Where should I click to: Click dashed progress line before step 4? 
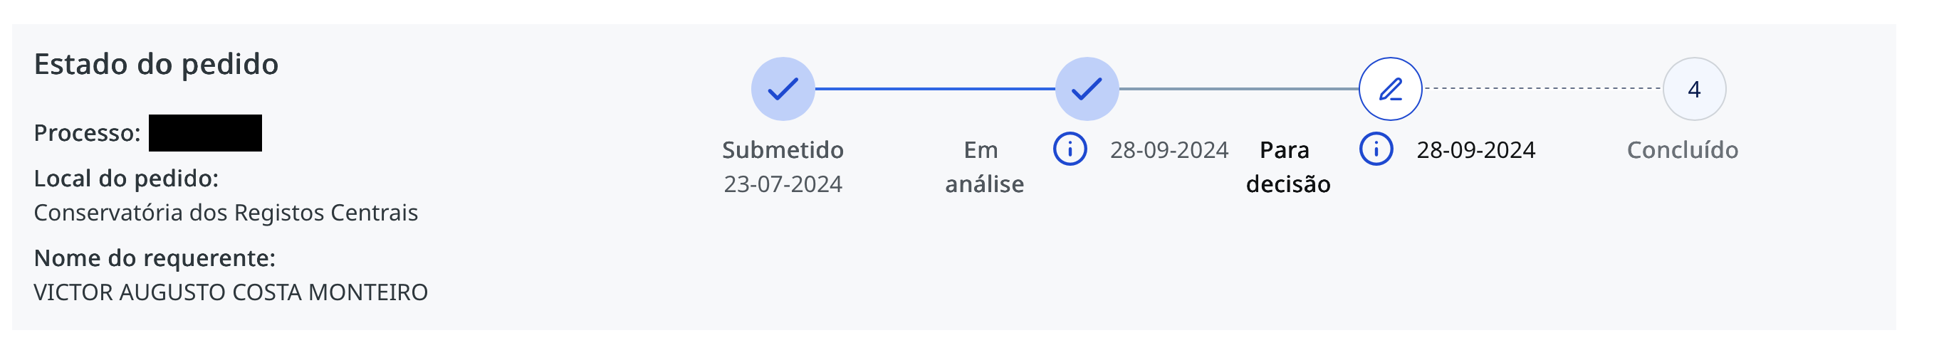pos(1542,88)
